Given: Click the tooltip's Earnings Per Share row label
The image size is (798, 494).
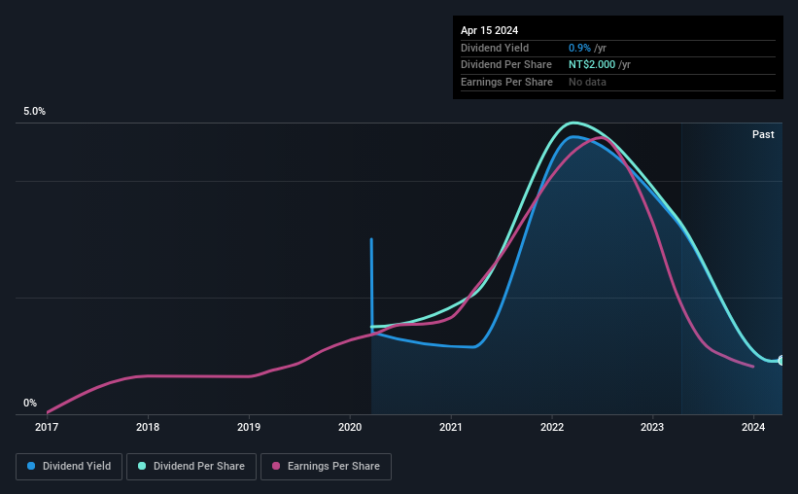Looking at the screenshot, I should [x=506, y=82].
